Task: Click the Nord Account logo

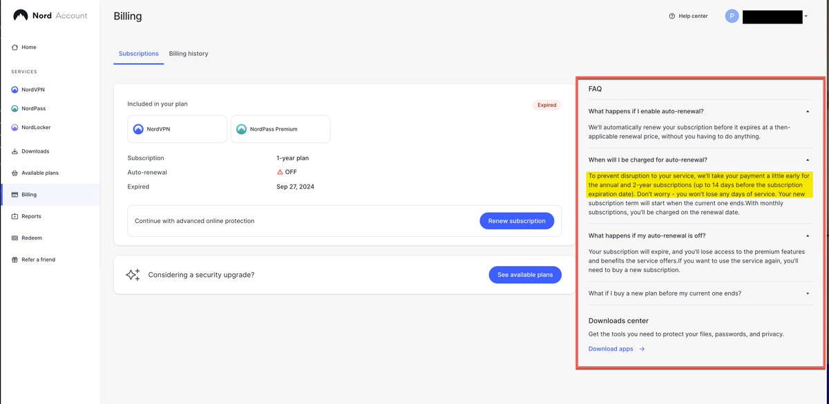Action: point(50,15)
